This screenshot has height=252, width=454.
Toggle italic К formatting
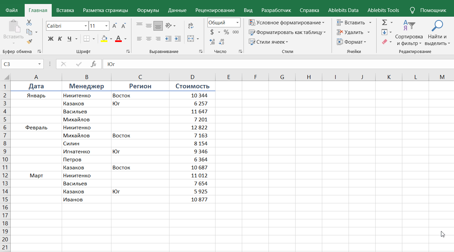click(x=60, y=39)
